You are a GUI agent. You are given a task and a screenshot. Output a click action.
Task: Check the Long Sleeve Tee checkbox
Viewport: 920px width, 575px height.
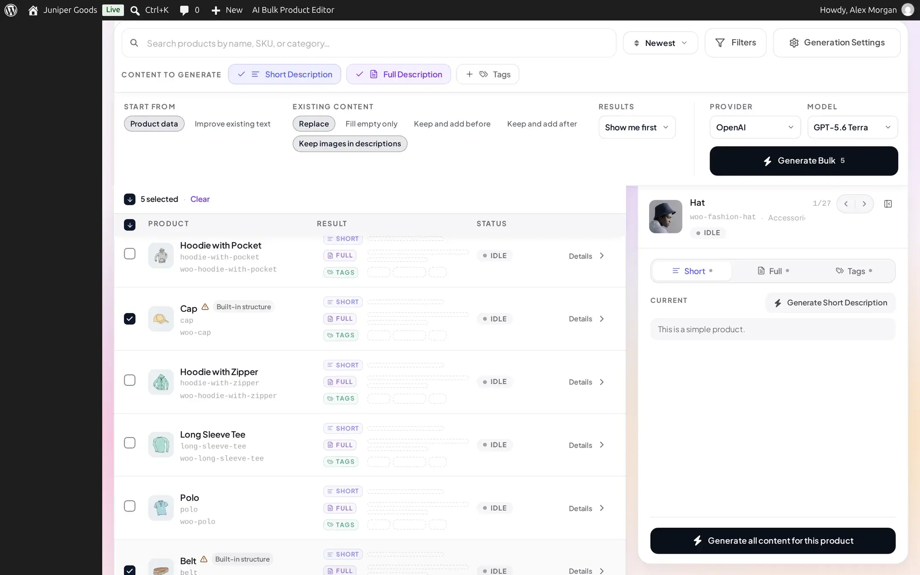click(129, 443)
